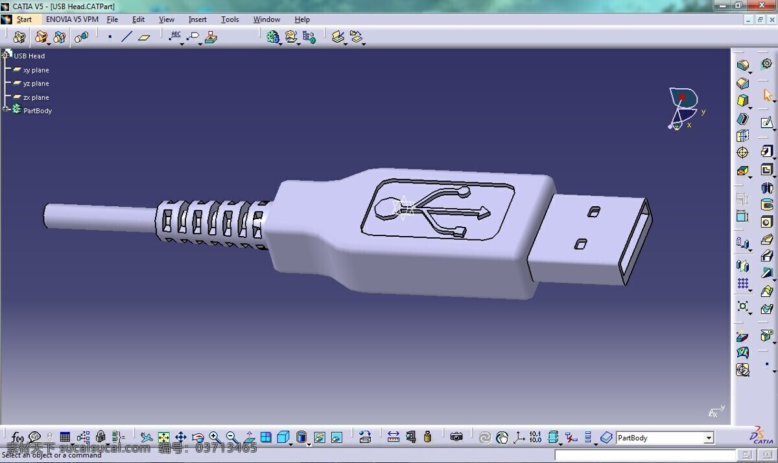Expand the PartBody tree node
778x463 pixels.
pos(6,110)
